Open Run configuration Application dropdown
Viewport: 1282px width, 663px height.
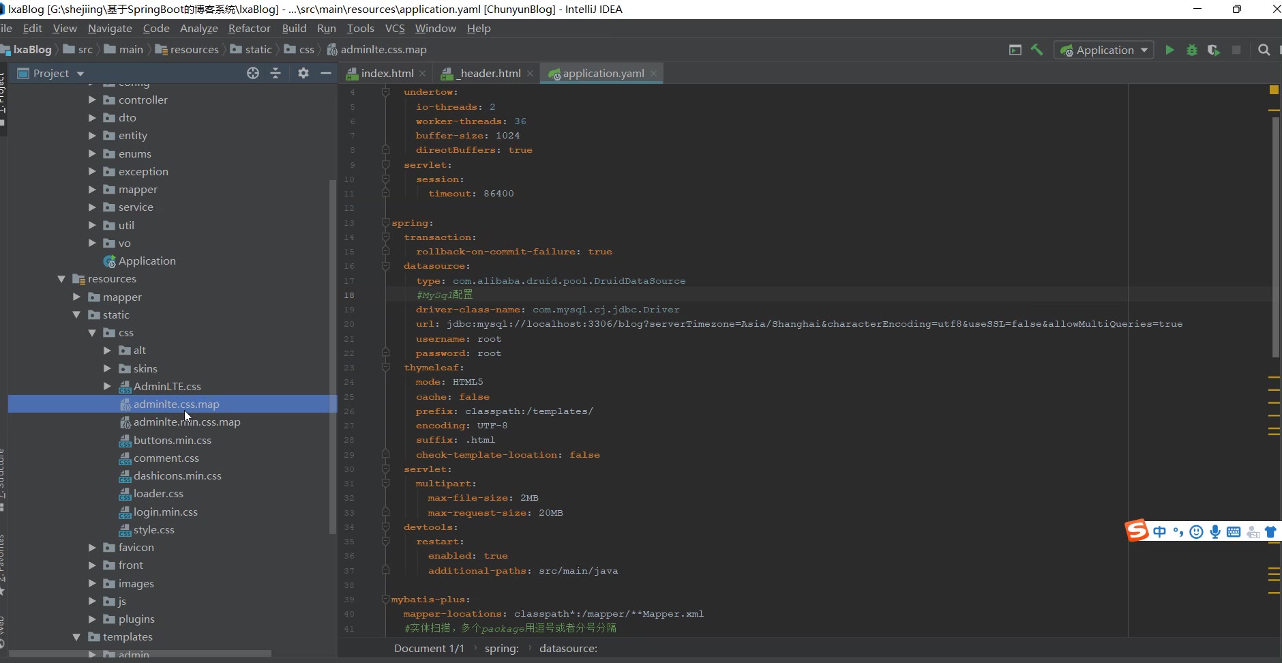(1104, 50)
